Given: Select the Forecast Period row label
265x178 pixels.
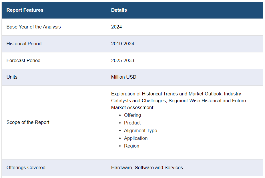Looking at the screenshot, I should coord(23,61).
